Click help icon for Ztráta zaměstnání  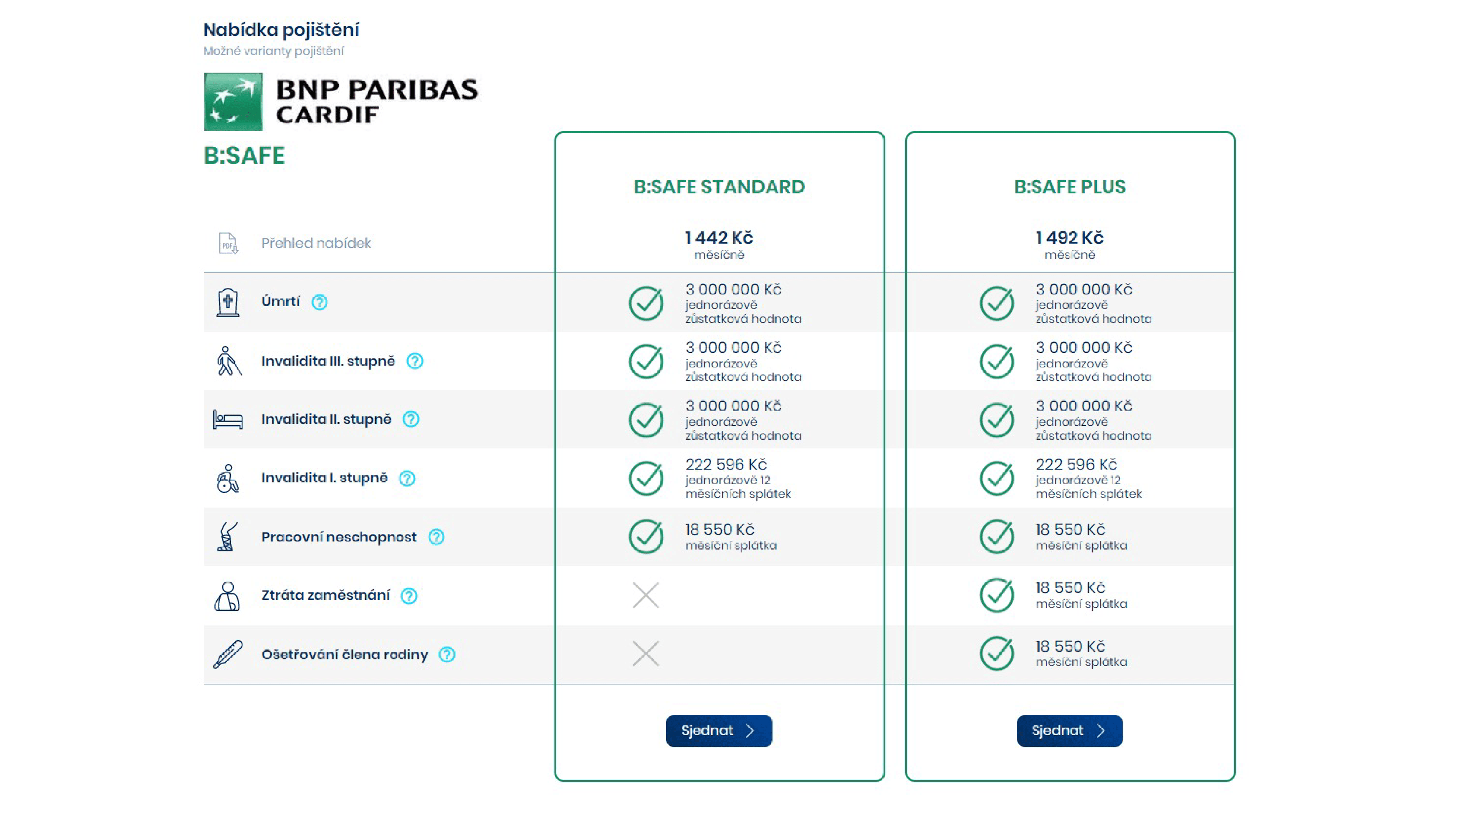pyautogui.click(x=409, y=595)
